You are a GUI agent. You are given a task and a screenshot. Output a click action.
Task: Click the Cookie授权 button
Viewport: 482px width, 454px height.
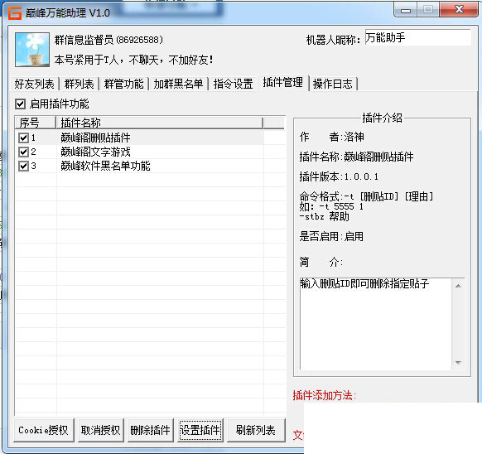point(44,430)
